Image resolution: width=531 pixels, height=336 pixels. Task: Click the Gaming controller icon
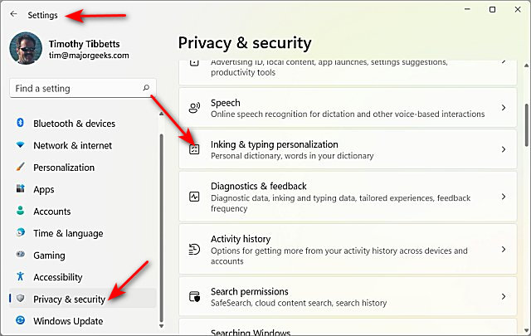[x=21, y=256]
